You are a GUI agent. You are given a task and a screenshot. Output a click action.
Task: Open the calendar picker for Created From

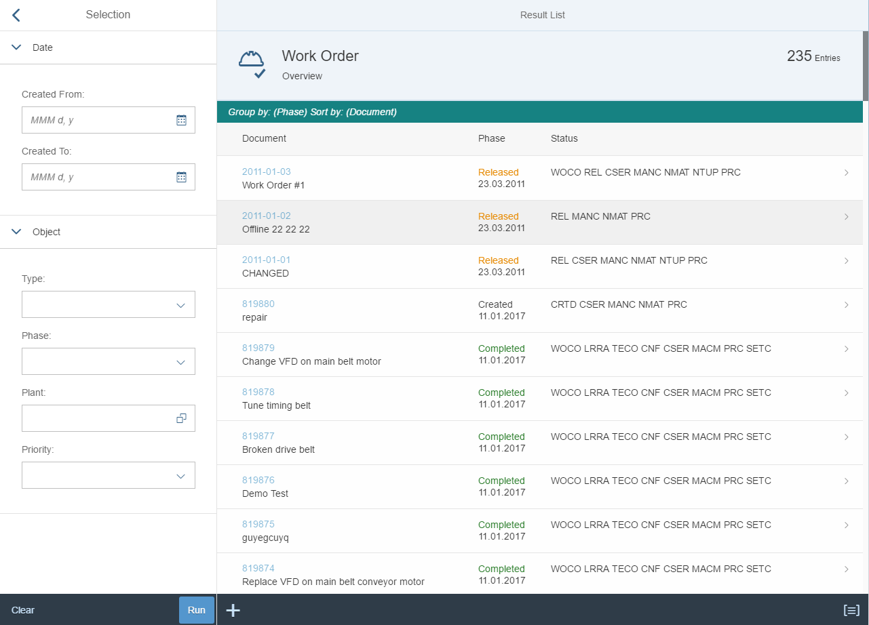pyautogui.click(x=180, y=120)
